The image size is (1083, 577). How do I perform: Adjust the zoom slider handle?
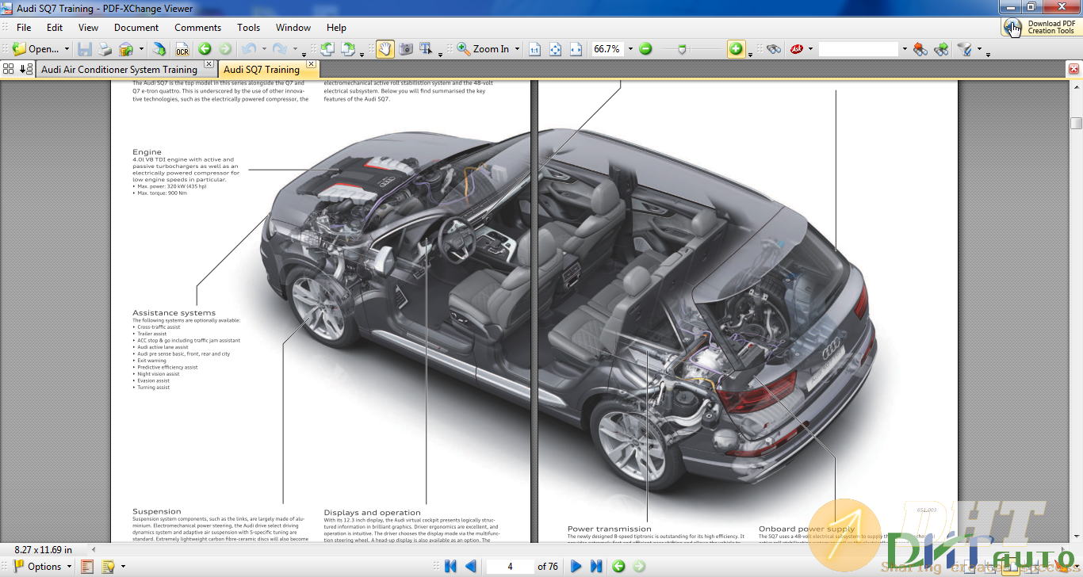point(683,49)
